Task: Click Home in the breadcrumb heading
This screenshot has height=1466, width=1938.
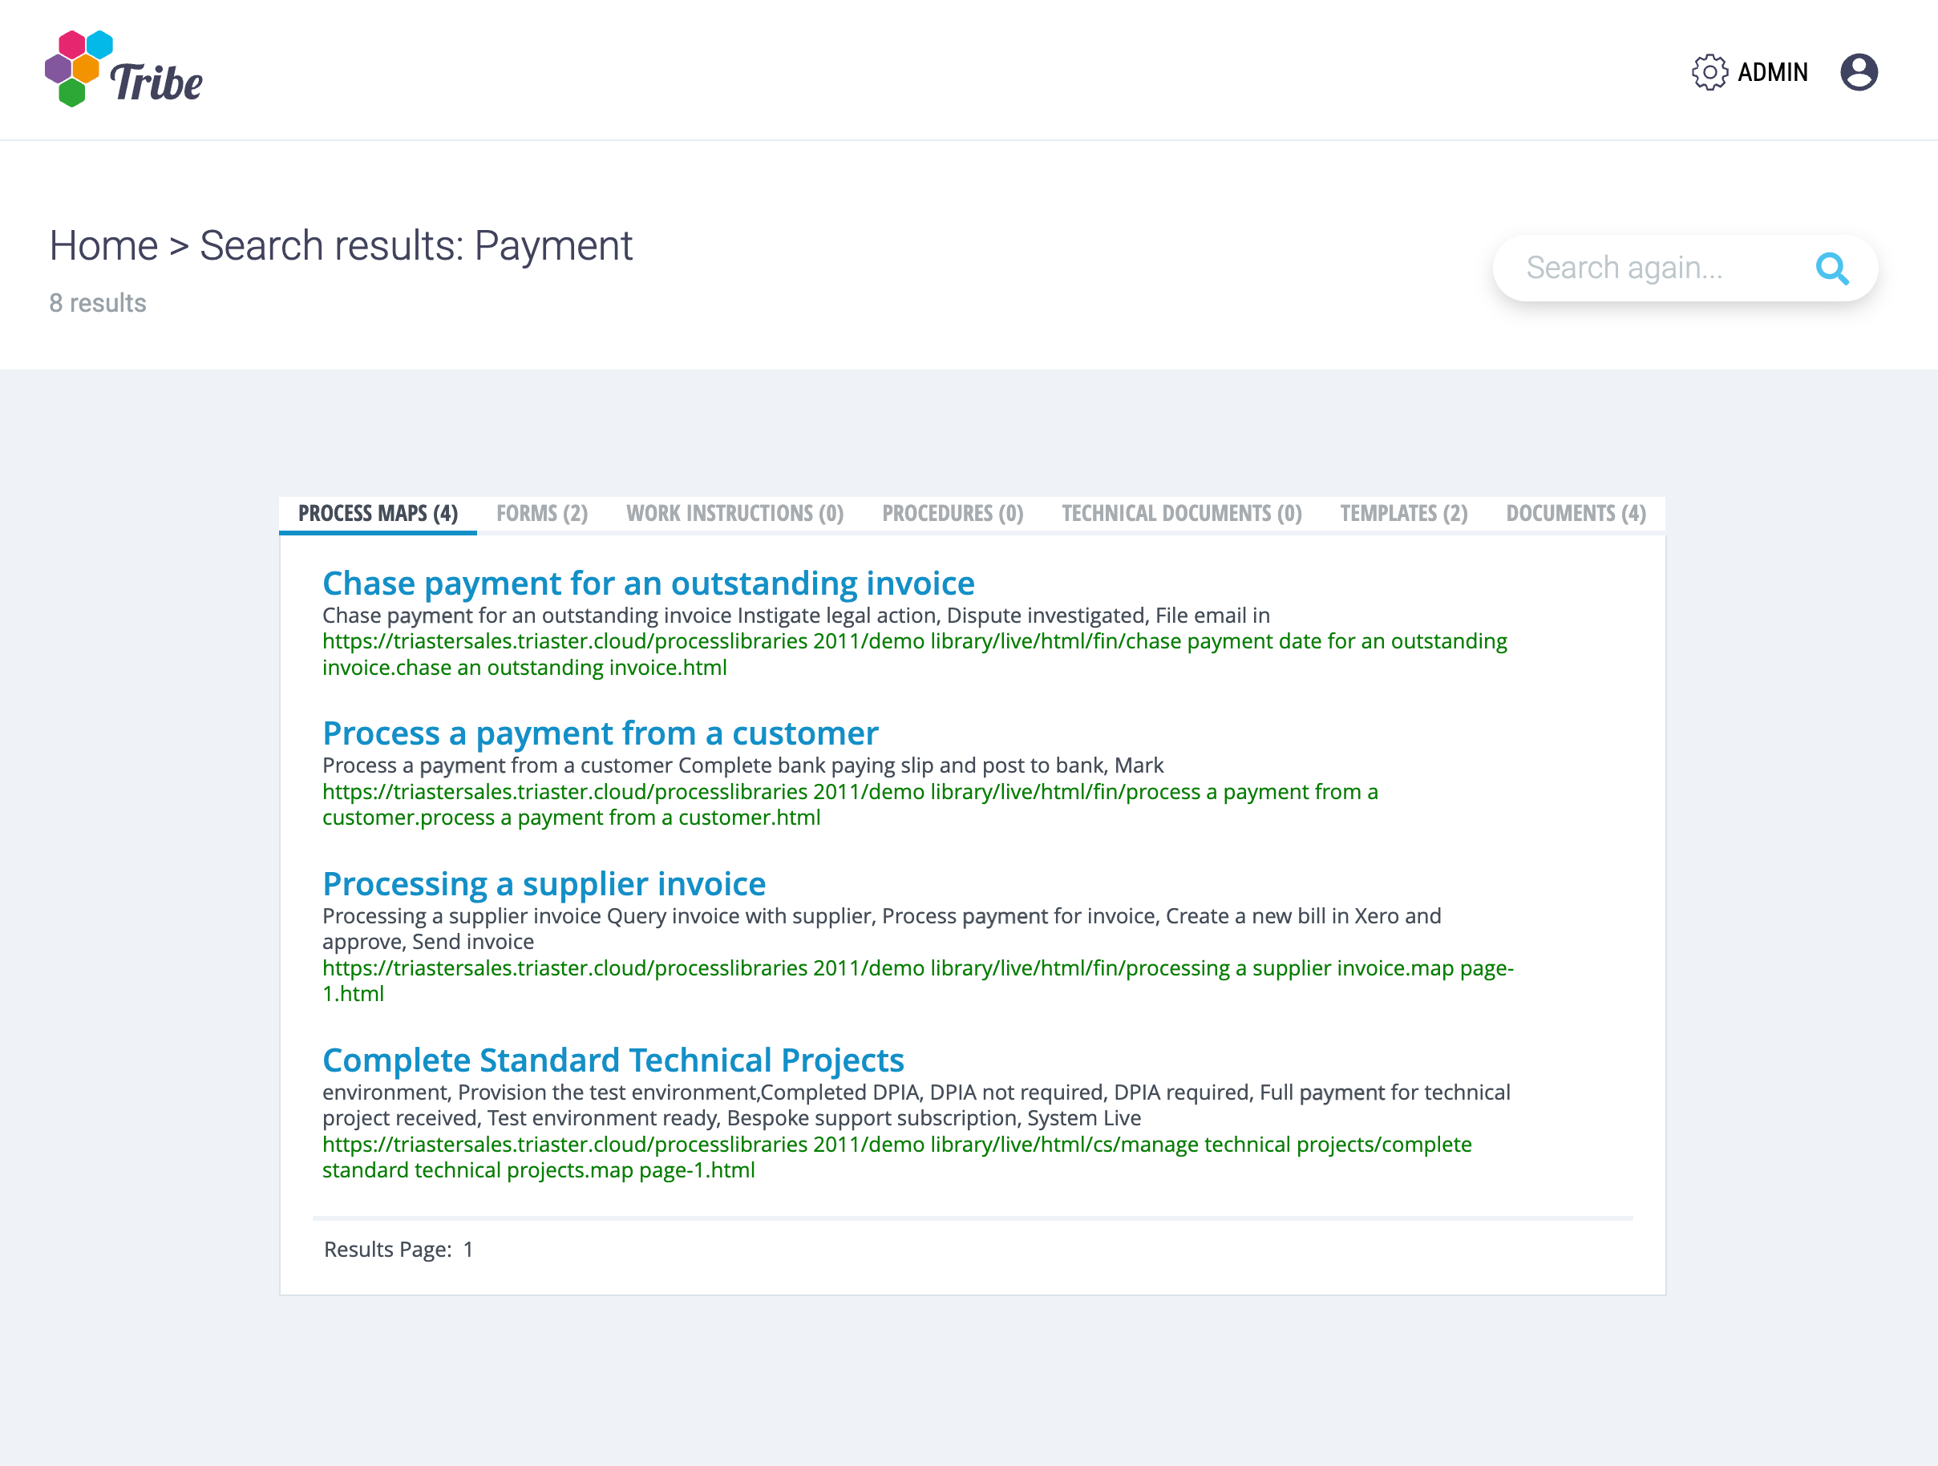Action: click(x=103, y=245)
